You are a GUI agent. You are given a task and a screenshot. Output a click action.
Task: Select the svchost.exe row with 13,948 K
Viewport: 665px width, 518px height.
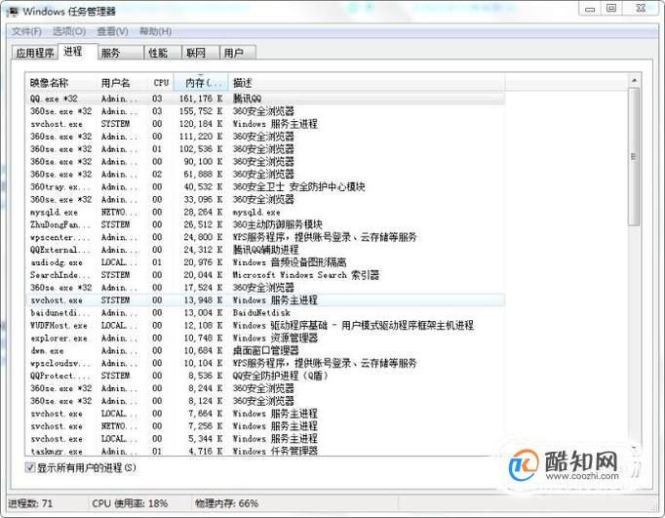click(265, 299)
